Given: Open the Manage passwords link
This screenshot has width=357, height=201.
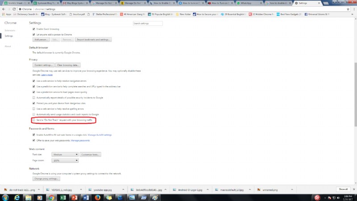Looking at the screenshot, I should 80,140.
